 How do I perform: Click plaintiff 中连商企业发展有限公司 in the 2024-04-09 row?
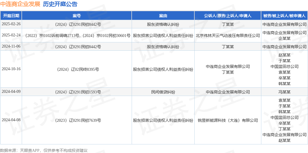228,92
